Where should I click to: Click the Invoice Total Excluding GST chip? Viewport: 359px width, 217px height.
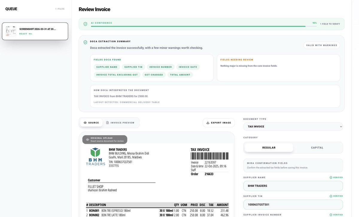tap(117, 75)
